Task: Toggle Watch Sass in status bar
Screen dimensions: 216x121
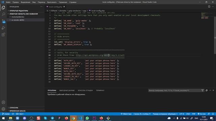Action: [x=126, y=114]
